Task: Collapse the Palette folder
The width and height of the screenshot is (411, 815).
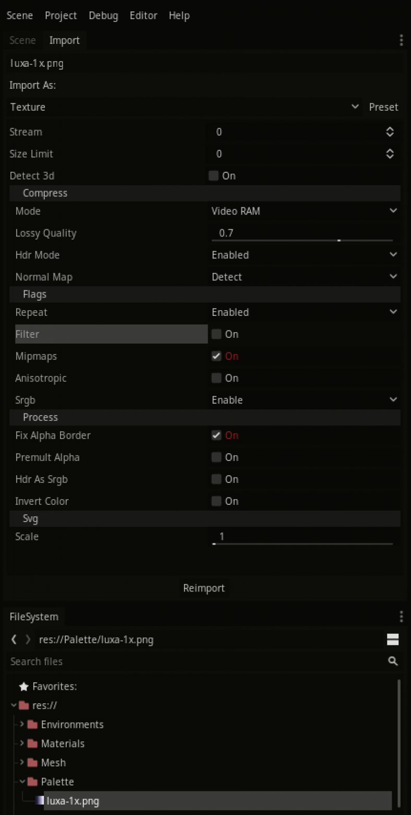Action: point(22,782)
